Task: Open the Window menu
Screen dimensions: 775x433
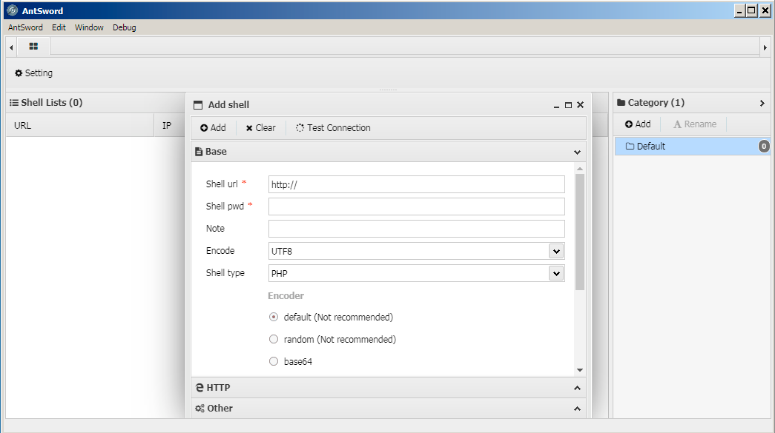Action: (x=89, y=27)
